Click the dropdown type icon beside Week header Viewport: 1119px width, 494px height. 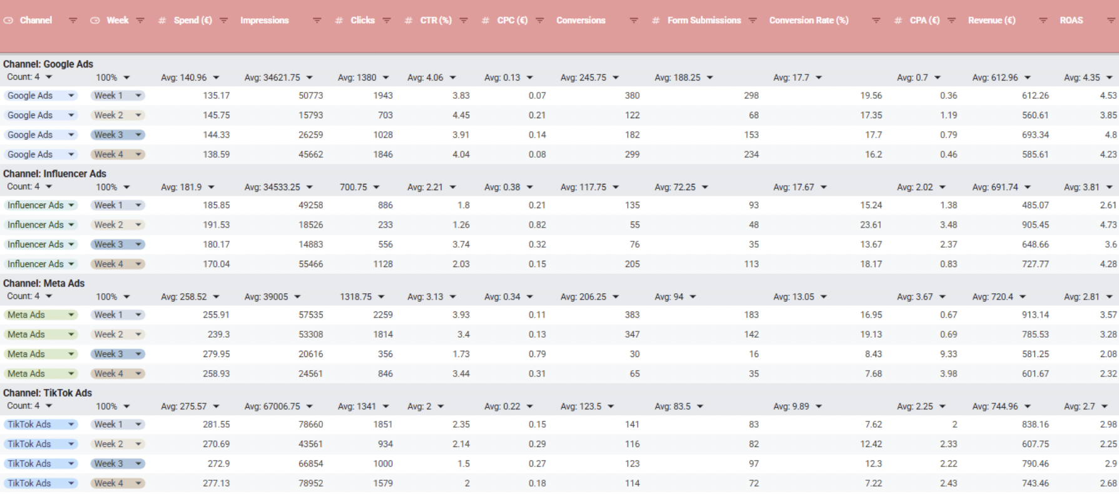(95, 21)
